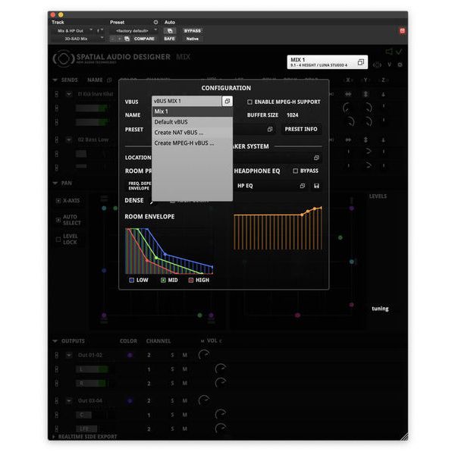455x455 pixels.
Task: Click the link icon for 01 Kick Snare Hihat
Action: click(x=57, y=94)
